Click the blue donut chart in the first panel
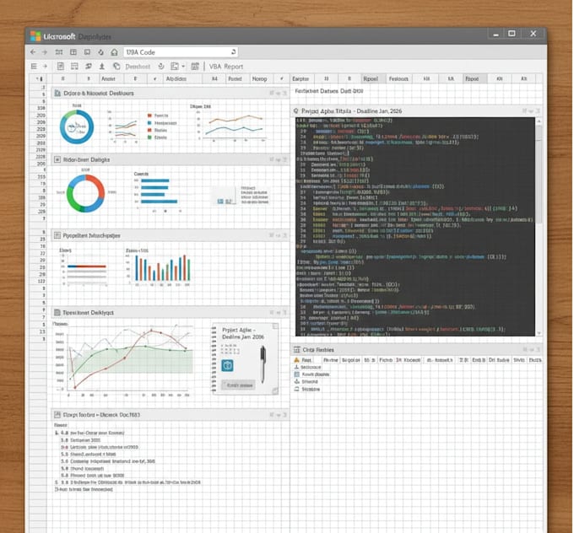The image size is (574, 533). tap(77, 127)
